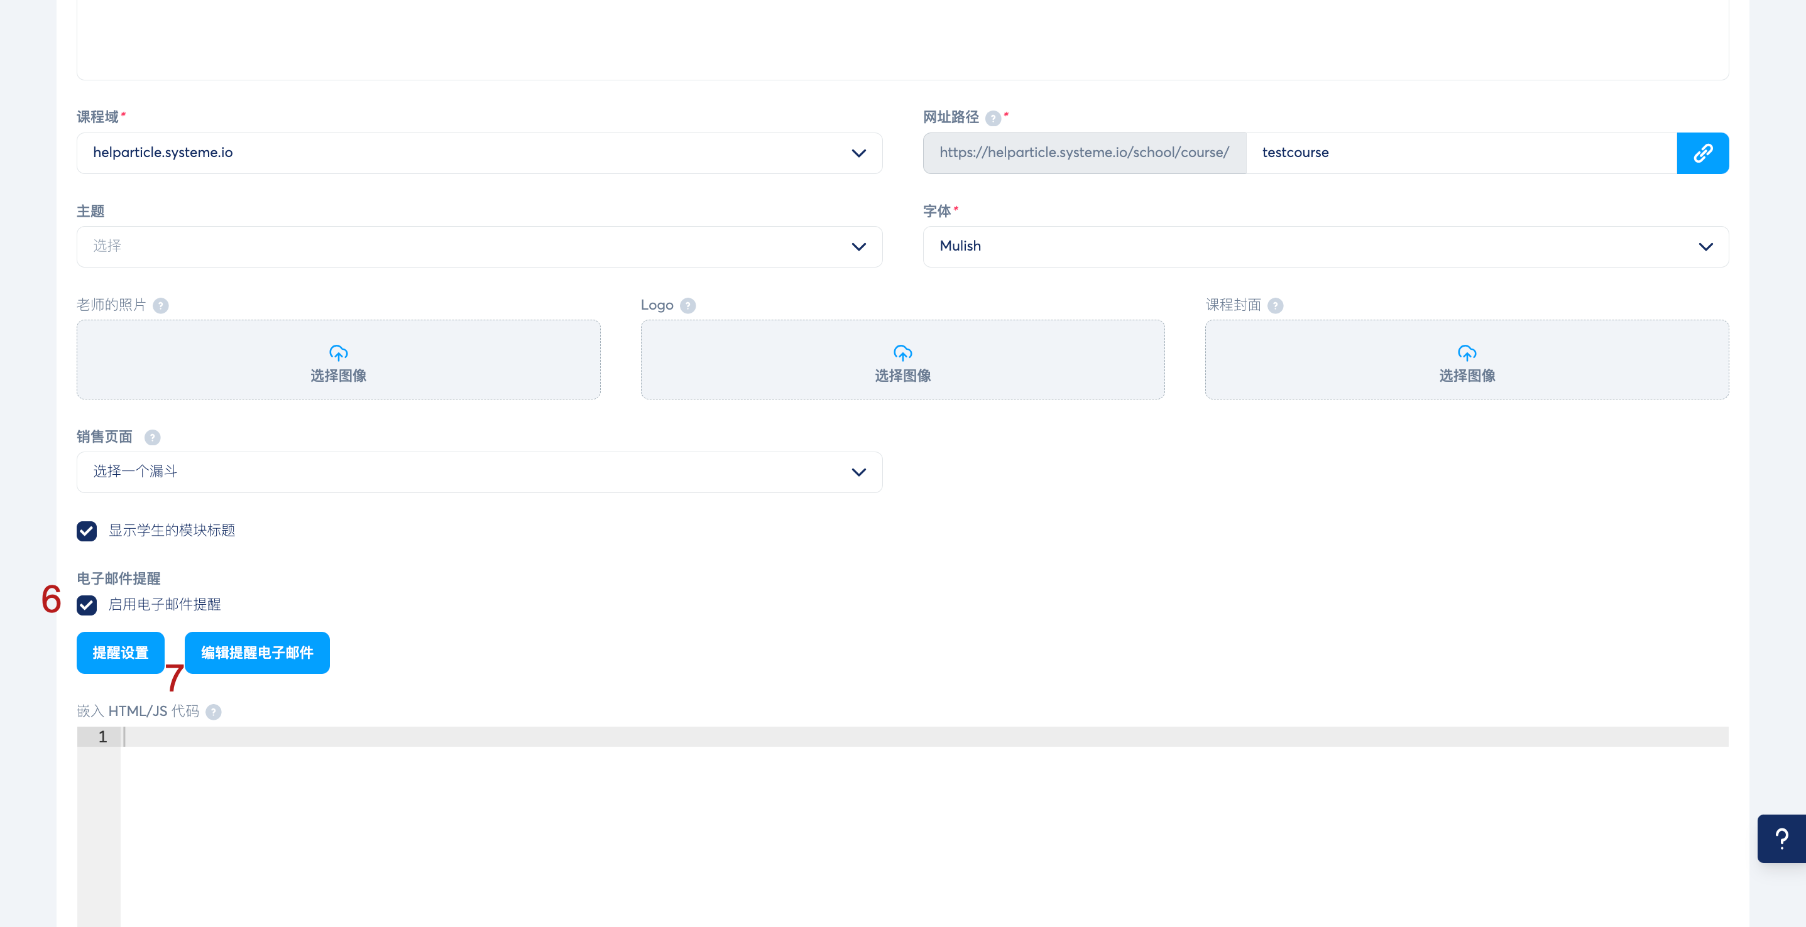1806x927 pixels.
Task: Expand the 选择一个漏斗 sales page dropdown
Action: click(x=479, y=472)
